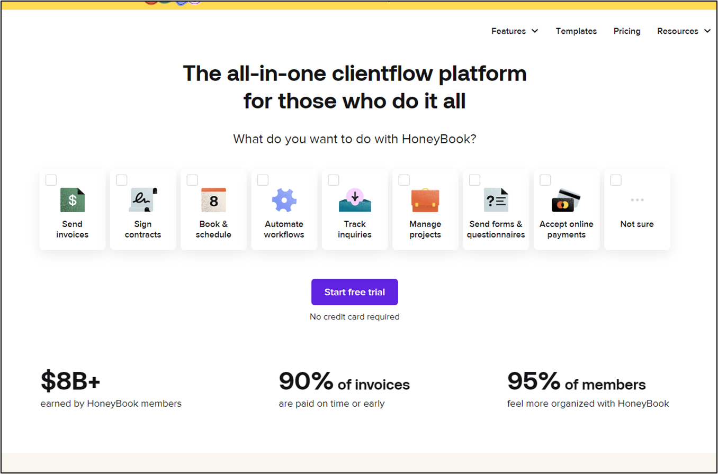This screenshot has height=474, width=718.
Task: Tick the Sign contracts checkbox
Action: point(122,180)
